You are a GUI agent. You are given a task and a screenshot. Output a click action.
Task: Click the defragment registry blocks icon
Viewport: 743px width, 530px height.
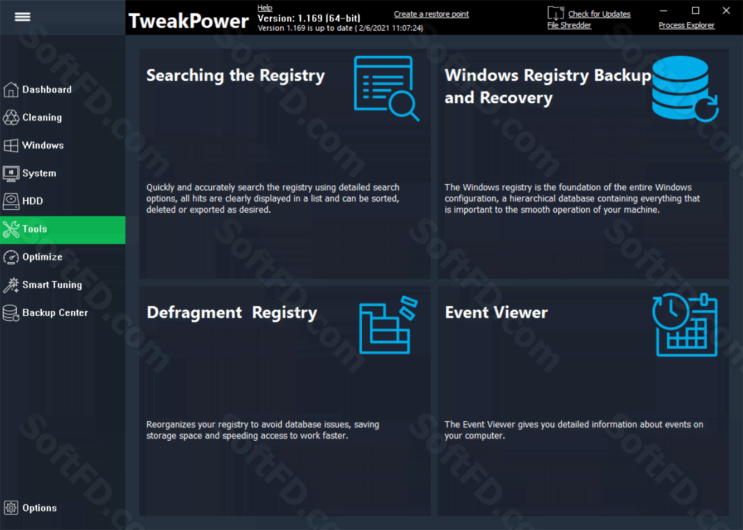point(388,325)
